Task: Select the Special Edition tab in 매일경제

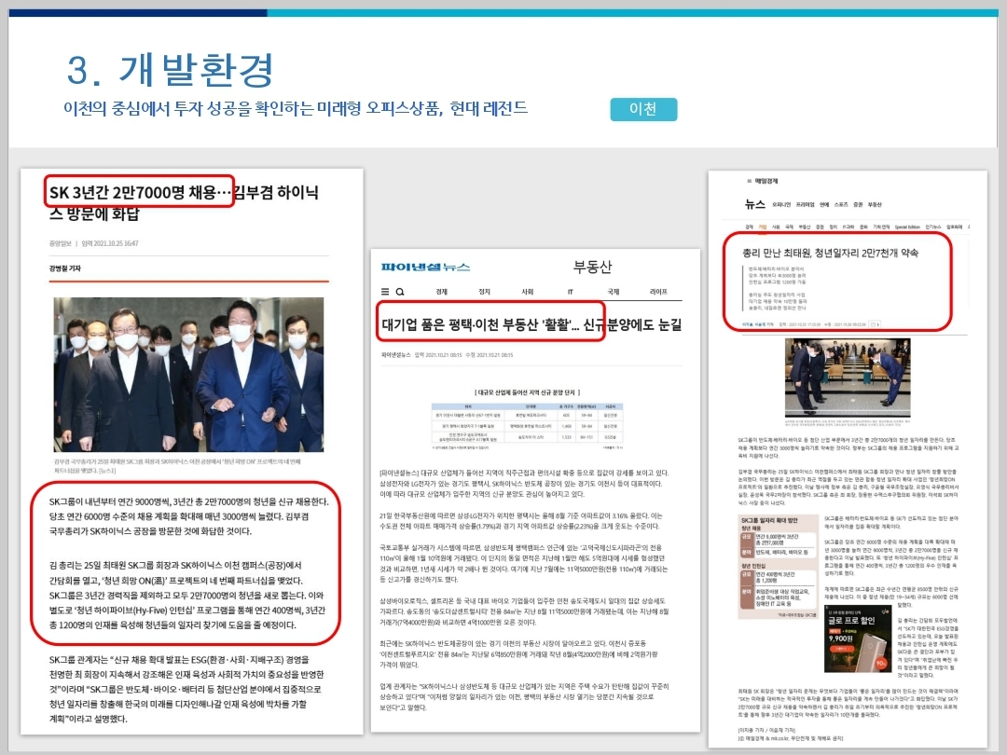Action: [x=907, y=226]
